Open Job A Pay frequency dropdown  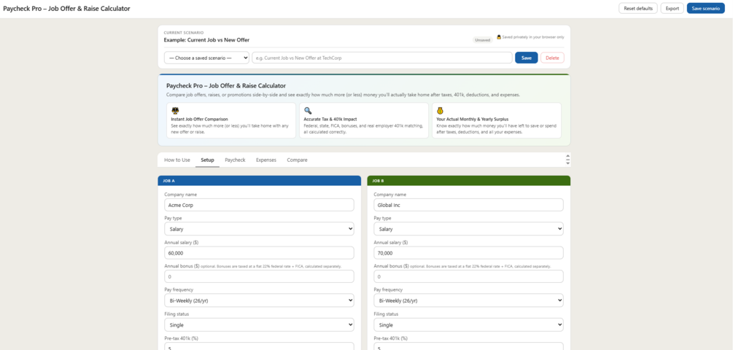(x=259, y=300)
